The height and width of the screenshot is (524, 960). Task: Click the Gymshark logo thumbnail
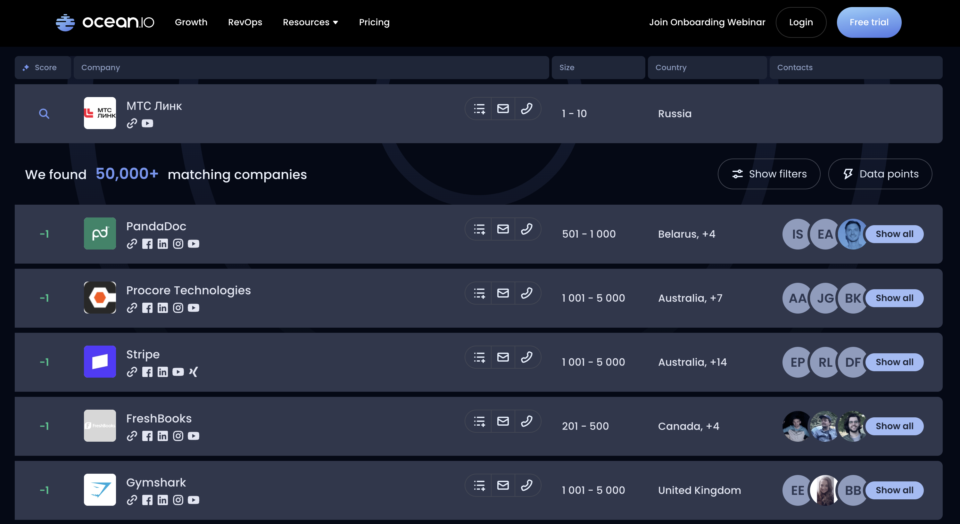click(100, 490)
